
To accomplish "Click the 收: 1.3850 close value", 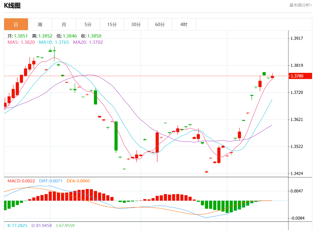I will click(x=91, y=36).
